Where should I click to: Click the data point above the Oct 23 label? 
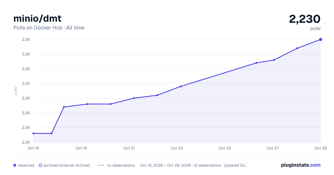point(181,86)
